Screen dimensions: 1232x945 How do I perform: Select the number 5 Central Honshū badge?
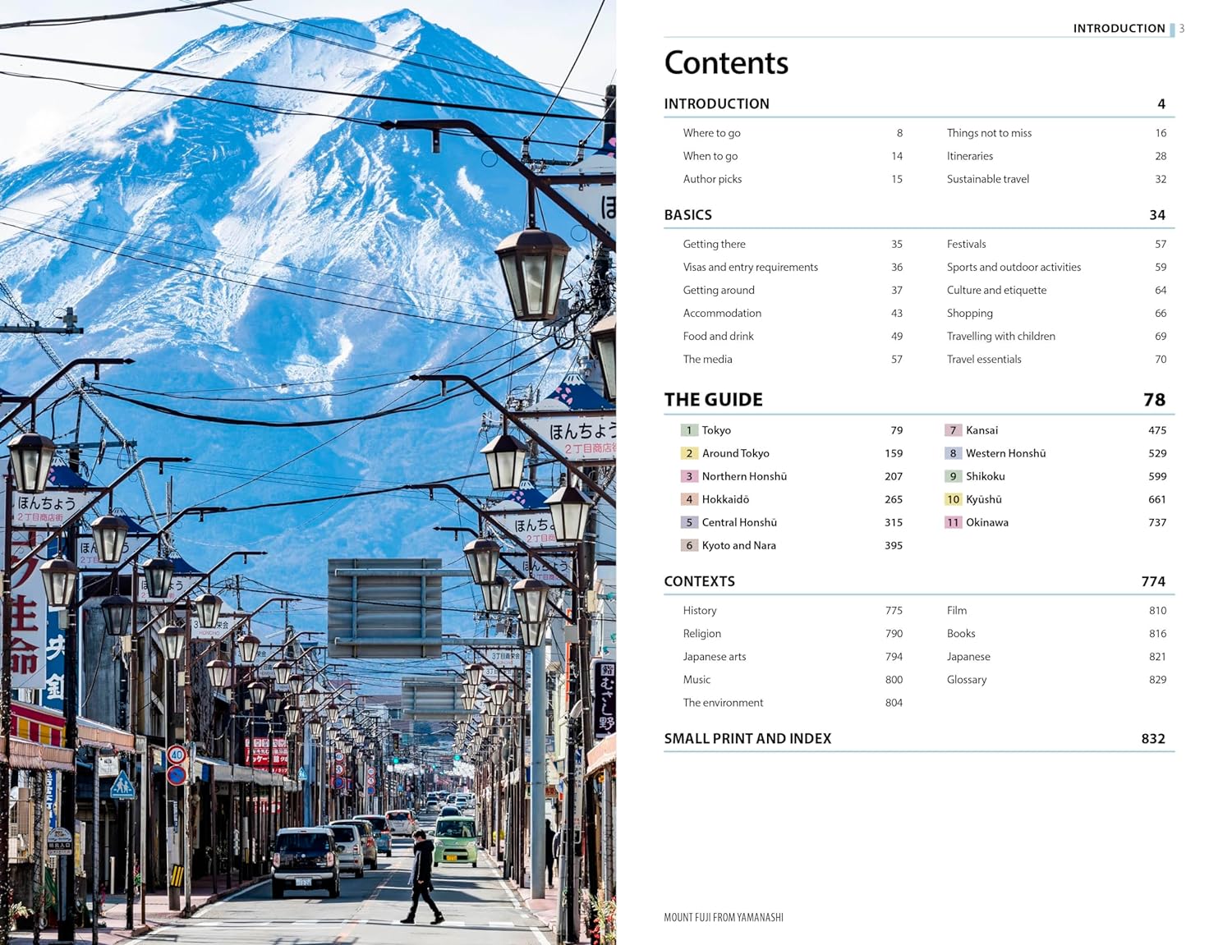(x=689, y=522)
